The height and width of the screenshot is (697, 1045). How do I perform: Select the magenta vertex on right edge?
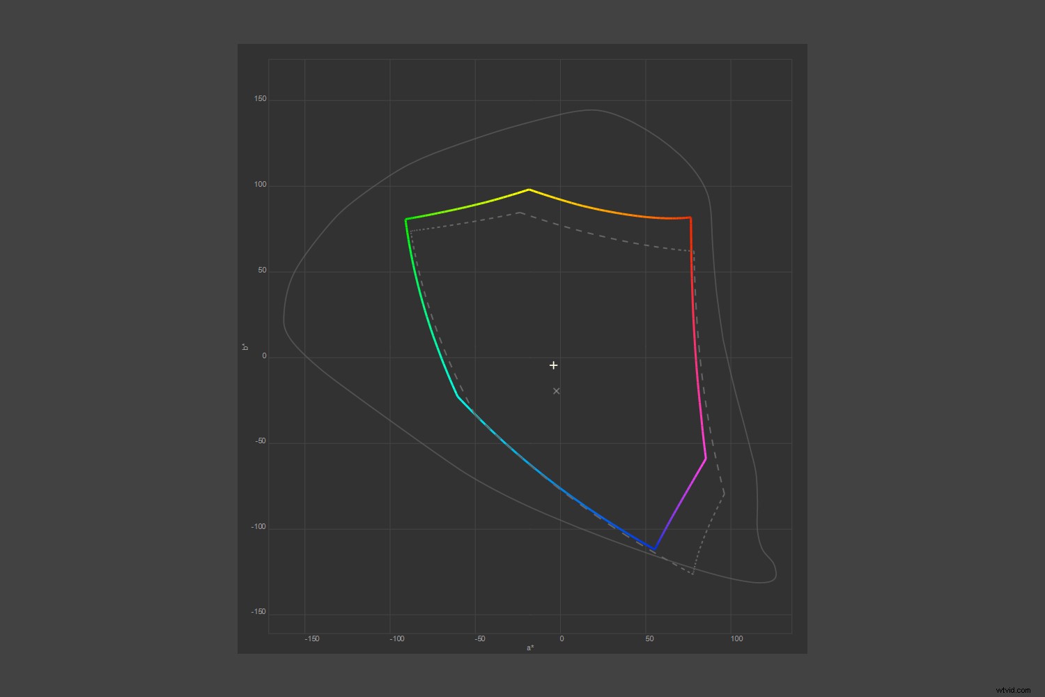(706, 458)
